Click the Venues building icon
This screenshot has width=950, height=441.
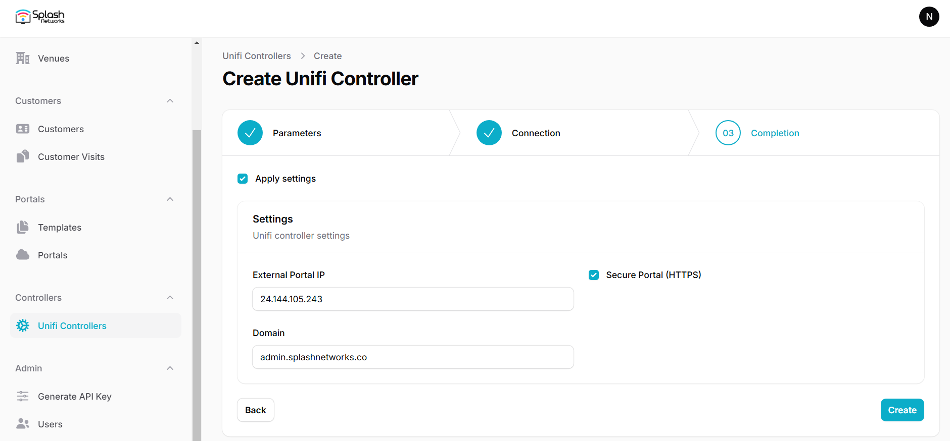23,58
